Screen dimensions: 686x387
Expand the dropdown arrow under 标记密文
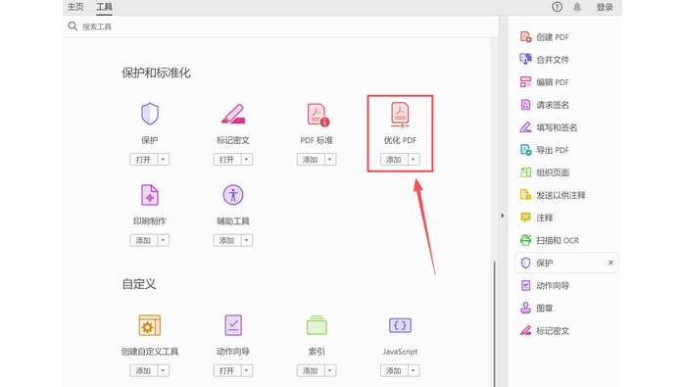click(246, 159)
